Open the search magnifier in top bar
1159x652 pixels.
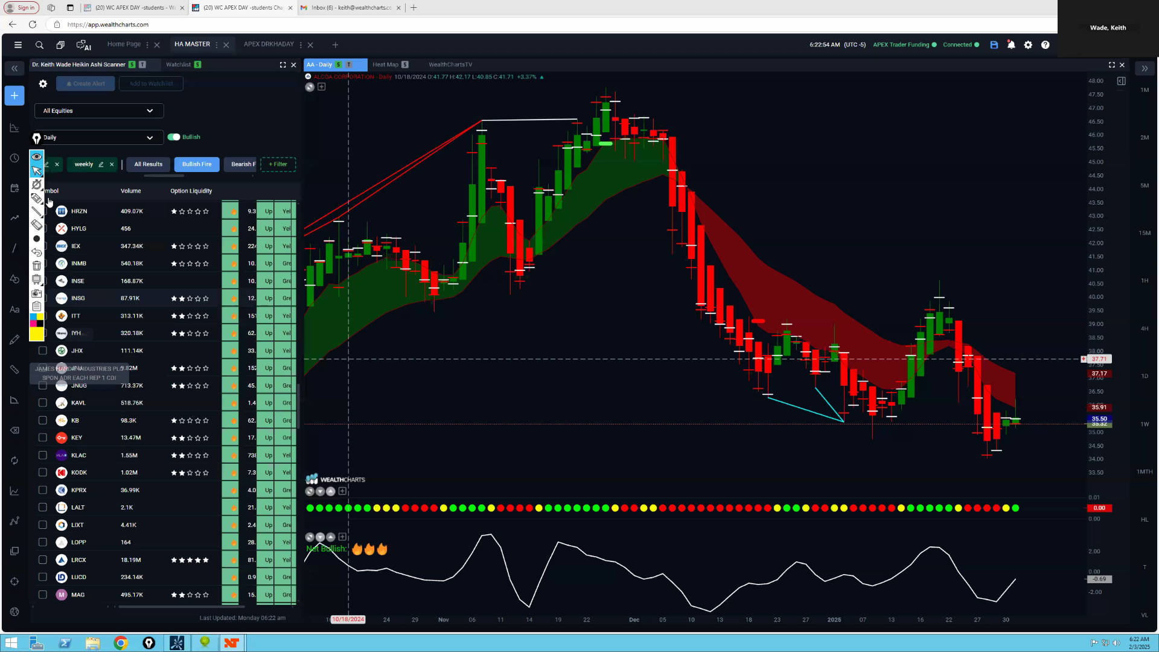[39, 45]
